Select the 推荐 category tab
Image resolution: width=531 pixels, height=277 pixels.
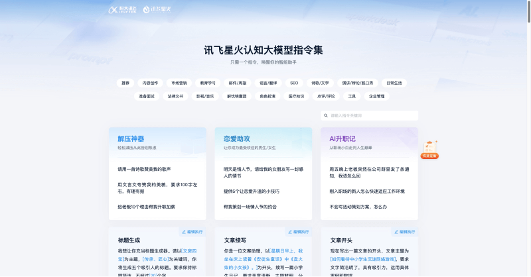click(x=125, y=83)
